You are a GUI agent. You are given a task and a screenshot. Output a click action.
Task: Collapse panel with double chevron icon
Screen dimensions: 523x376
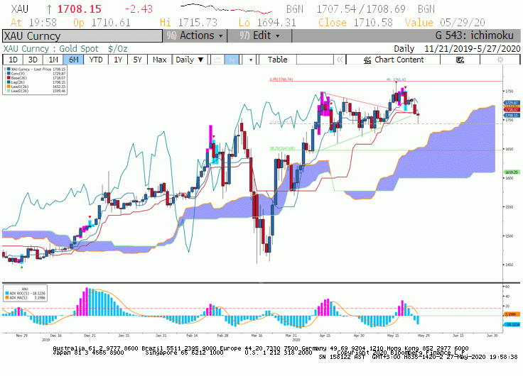(340, 60)
